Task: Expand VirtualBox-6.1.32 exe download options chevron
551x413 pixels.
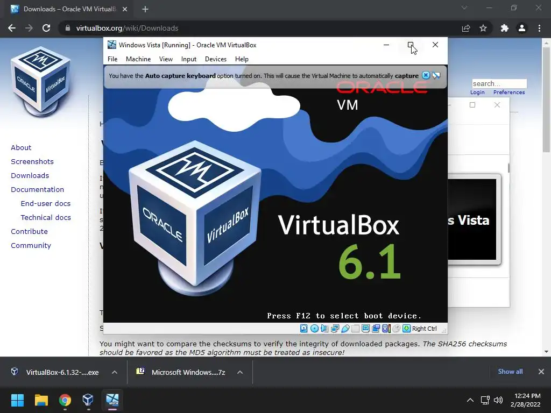Action: [x=115, y=372]
